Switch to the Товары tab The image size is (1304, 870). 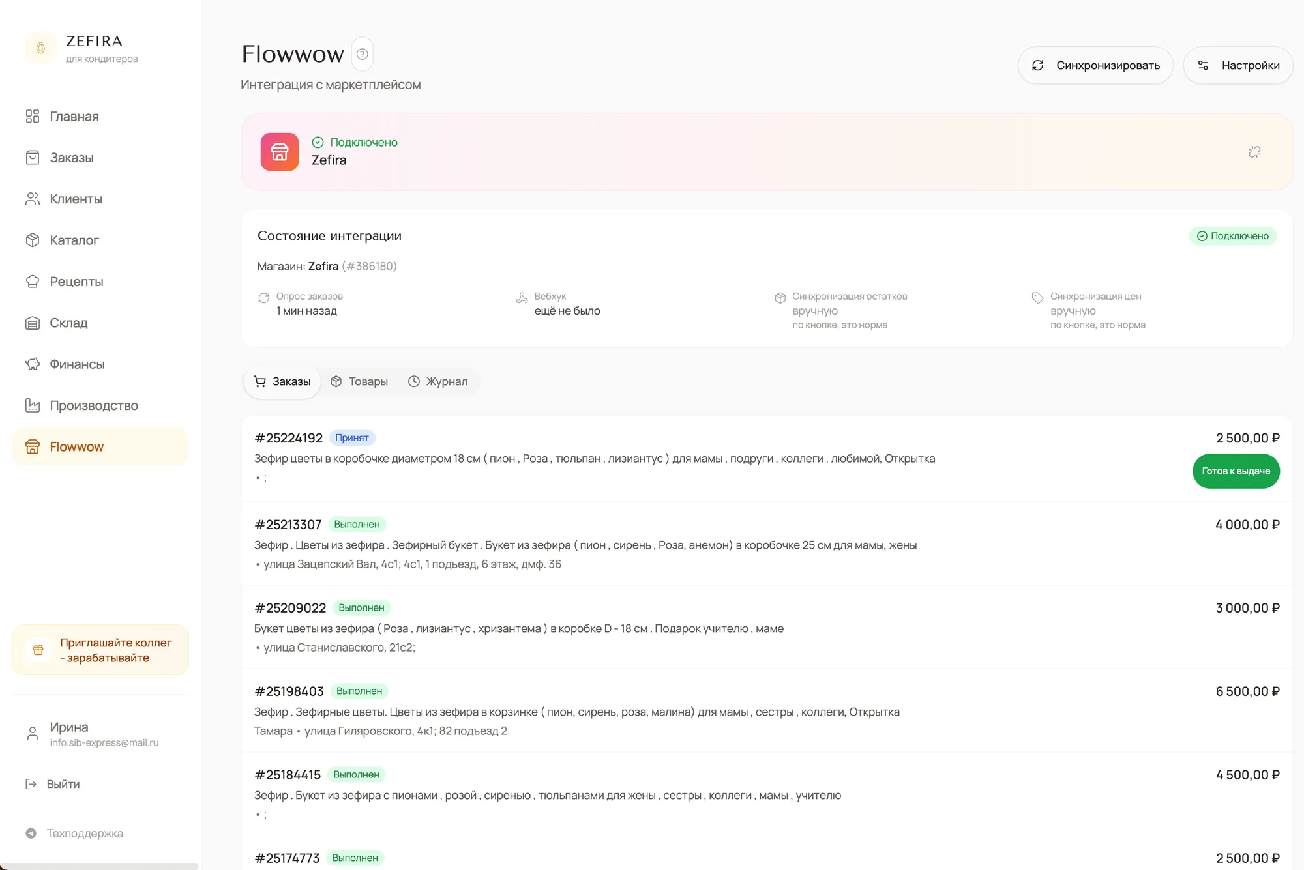click(359, 382)
